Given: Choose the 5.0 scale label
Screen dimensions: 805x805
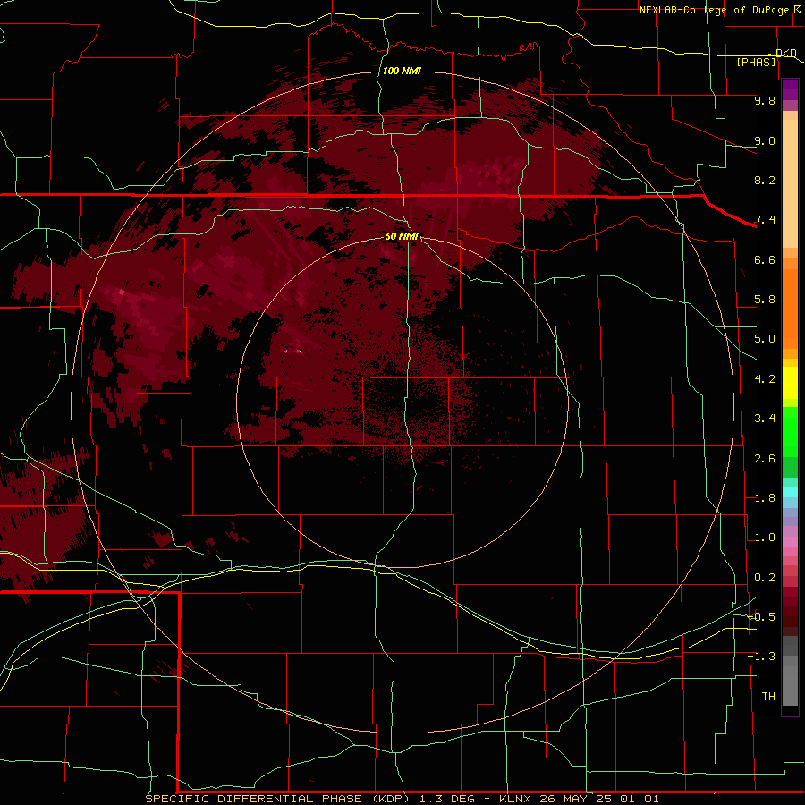Looking at the screenshot, I should coord(765,339).
